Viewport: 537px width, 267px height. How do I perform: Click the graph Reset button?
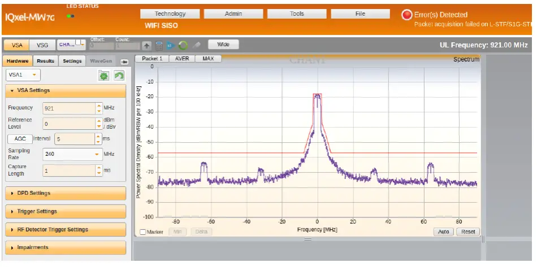pos(468,232)
